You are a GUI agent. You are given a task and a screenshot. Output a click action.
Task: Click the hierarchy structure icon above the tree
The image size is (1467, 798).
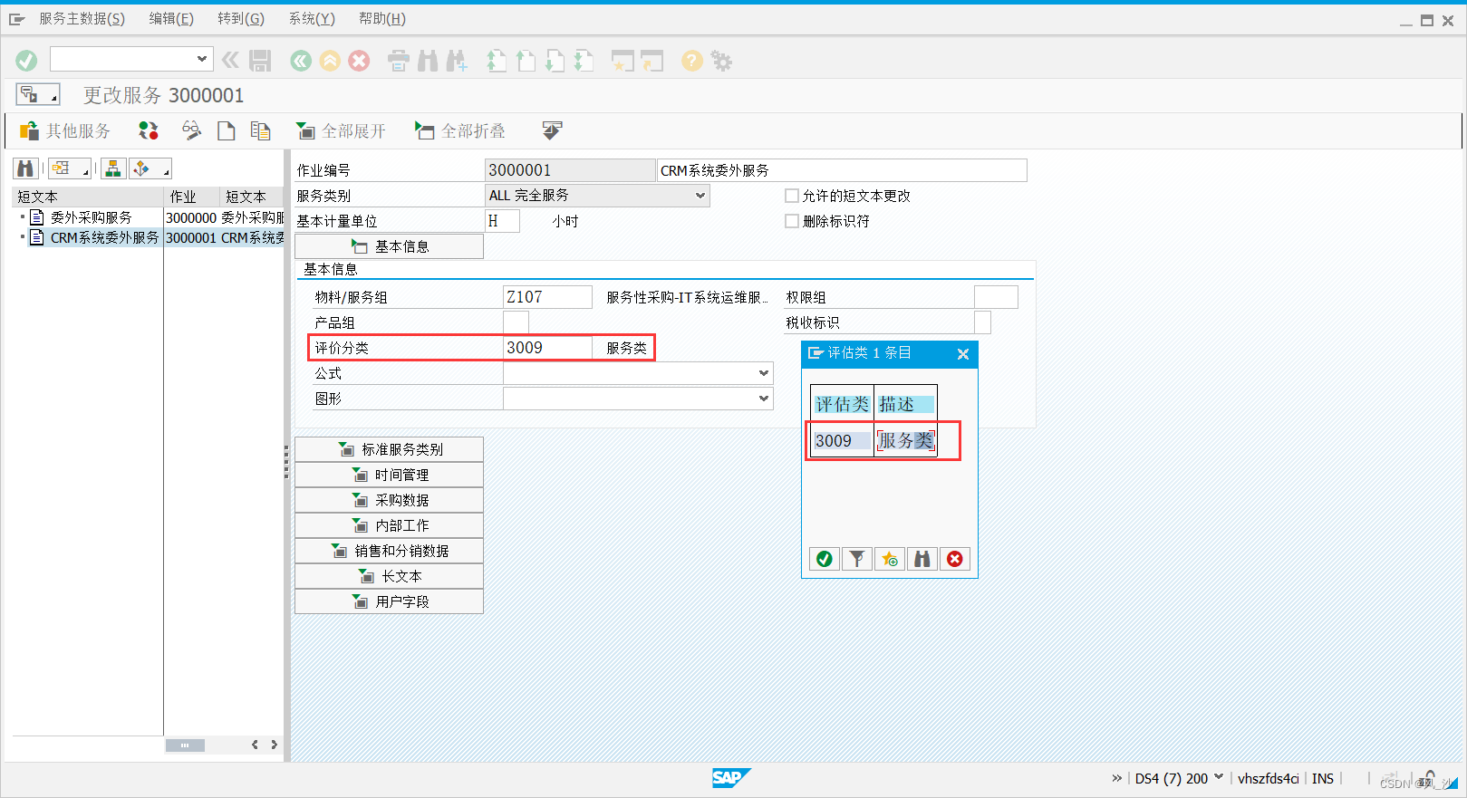[113, 168]
